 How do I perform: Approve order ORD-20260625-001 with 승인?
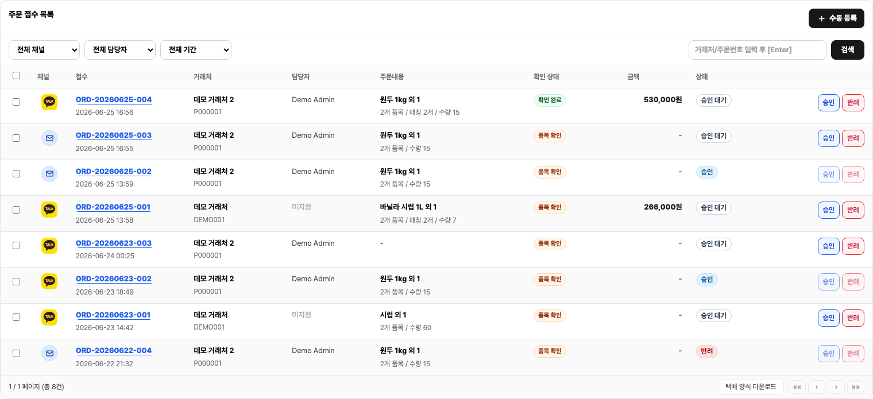829,210
